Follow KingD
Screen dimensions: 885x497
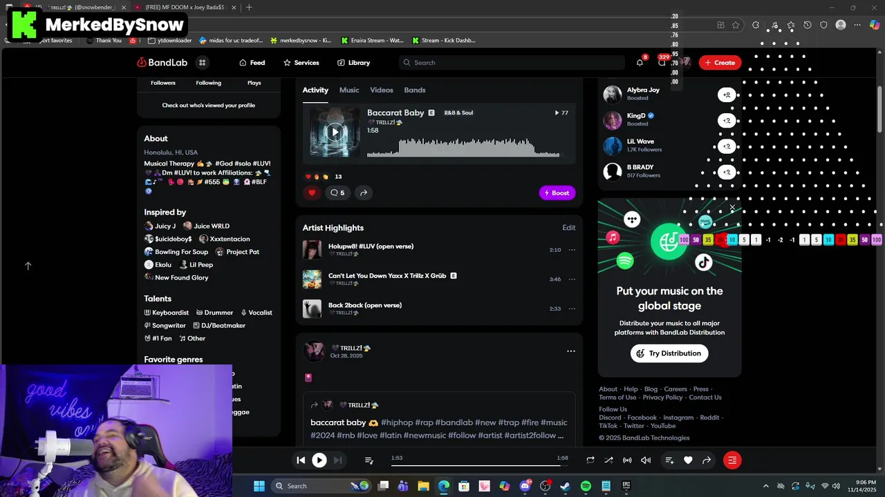pyautogui.click(x=727, y=120)
